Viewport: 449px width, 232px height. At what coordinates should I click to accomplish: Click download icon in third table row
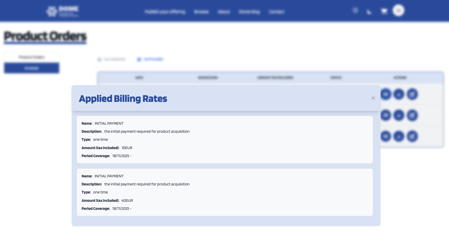(399, 136)
